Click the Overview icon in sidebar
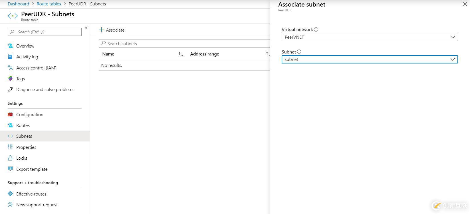 pos(10,46)
